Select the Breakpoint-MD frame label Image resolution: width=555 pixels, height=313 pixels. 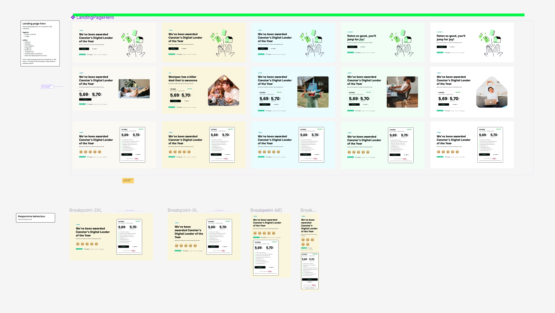click(x=265, y=210)
